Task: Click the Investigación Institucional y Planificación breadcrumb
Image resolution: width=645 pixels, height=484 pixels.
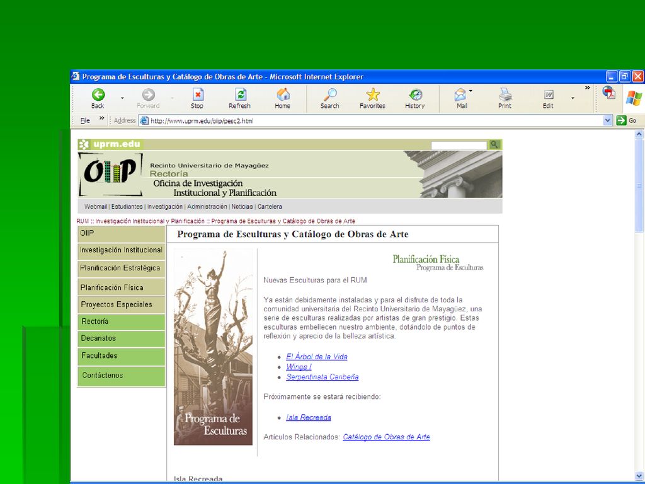Action: 150,221
